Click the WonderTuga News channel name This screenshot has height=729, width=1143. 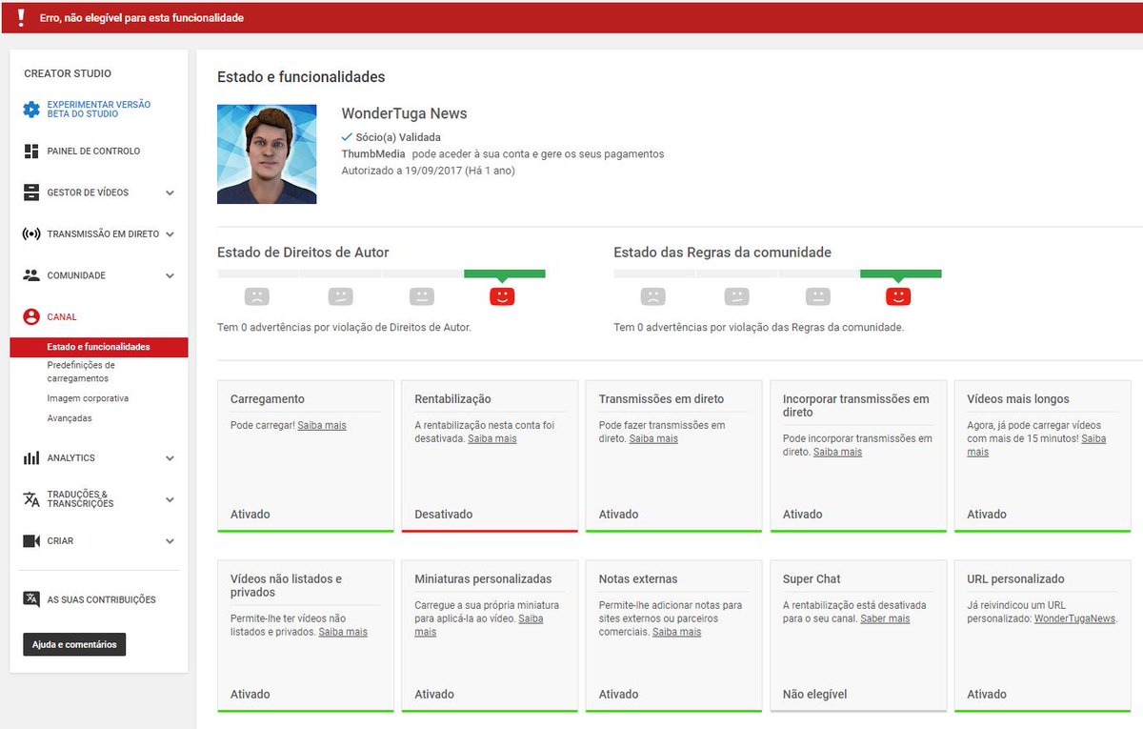pos(404,113)
